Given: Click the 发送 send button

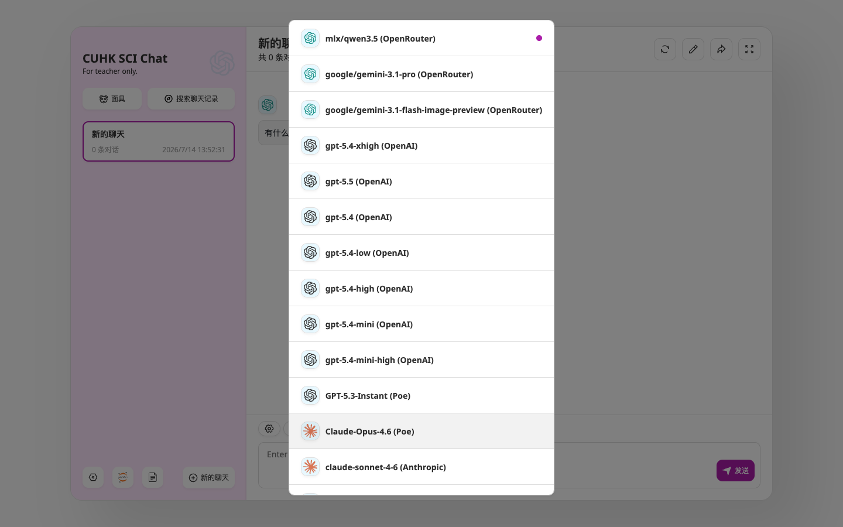Looking at the screenshot, I should point(735,470).
